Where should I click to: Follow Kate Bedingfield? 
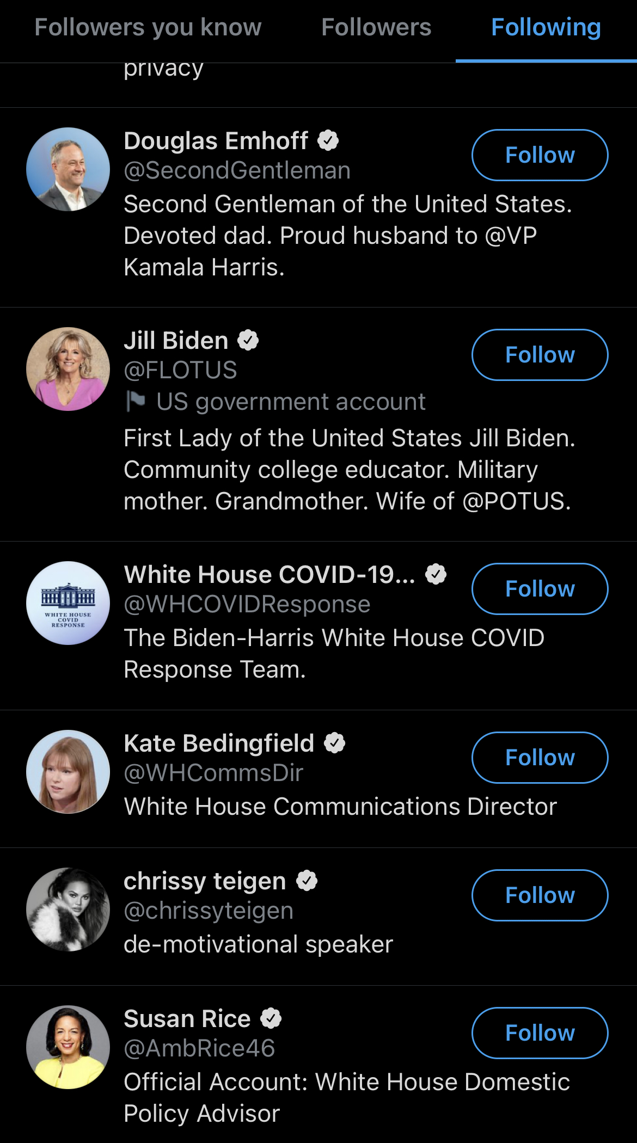540,758
